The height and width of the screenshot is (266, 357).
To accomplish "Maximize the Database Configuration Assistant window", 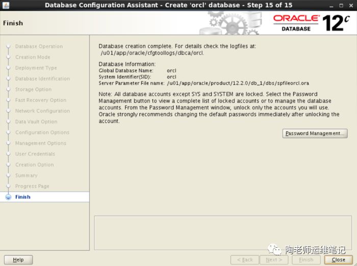I will (341, 6).
